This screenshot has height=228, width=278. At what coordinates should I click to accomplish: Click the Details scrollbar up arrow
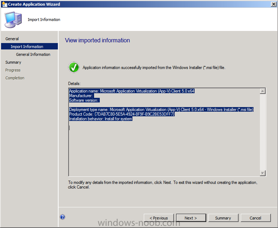pyautogui.click(x=263, y=91)
